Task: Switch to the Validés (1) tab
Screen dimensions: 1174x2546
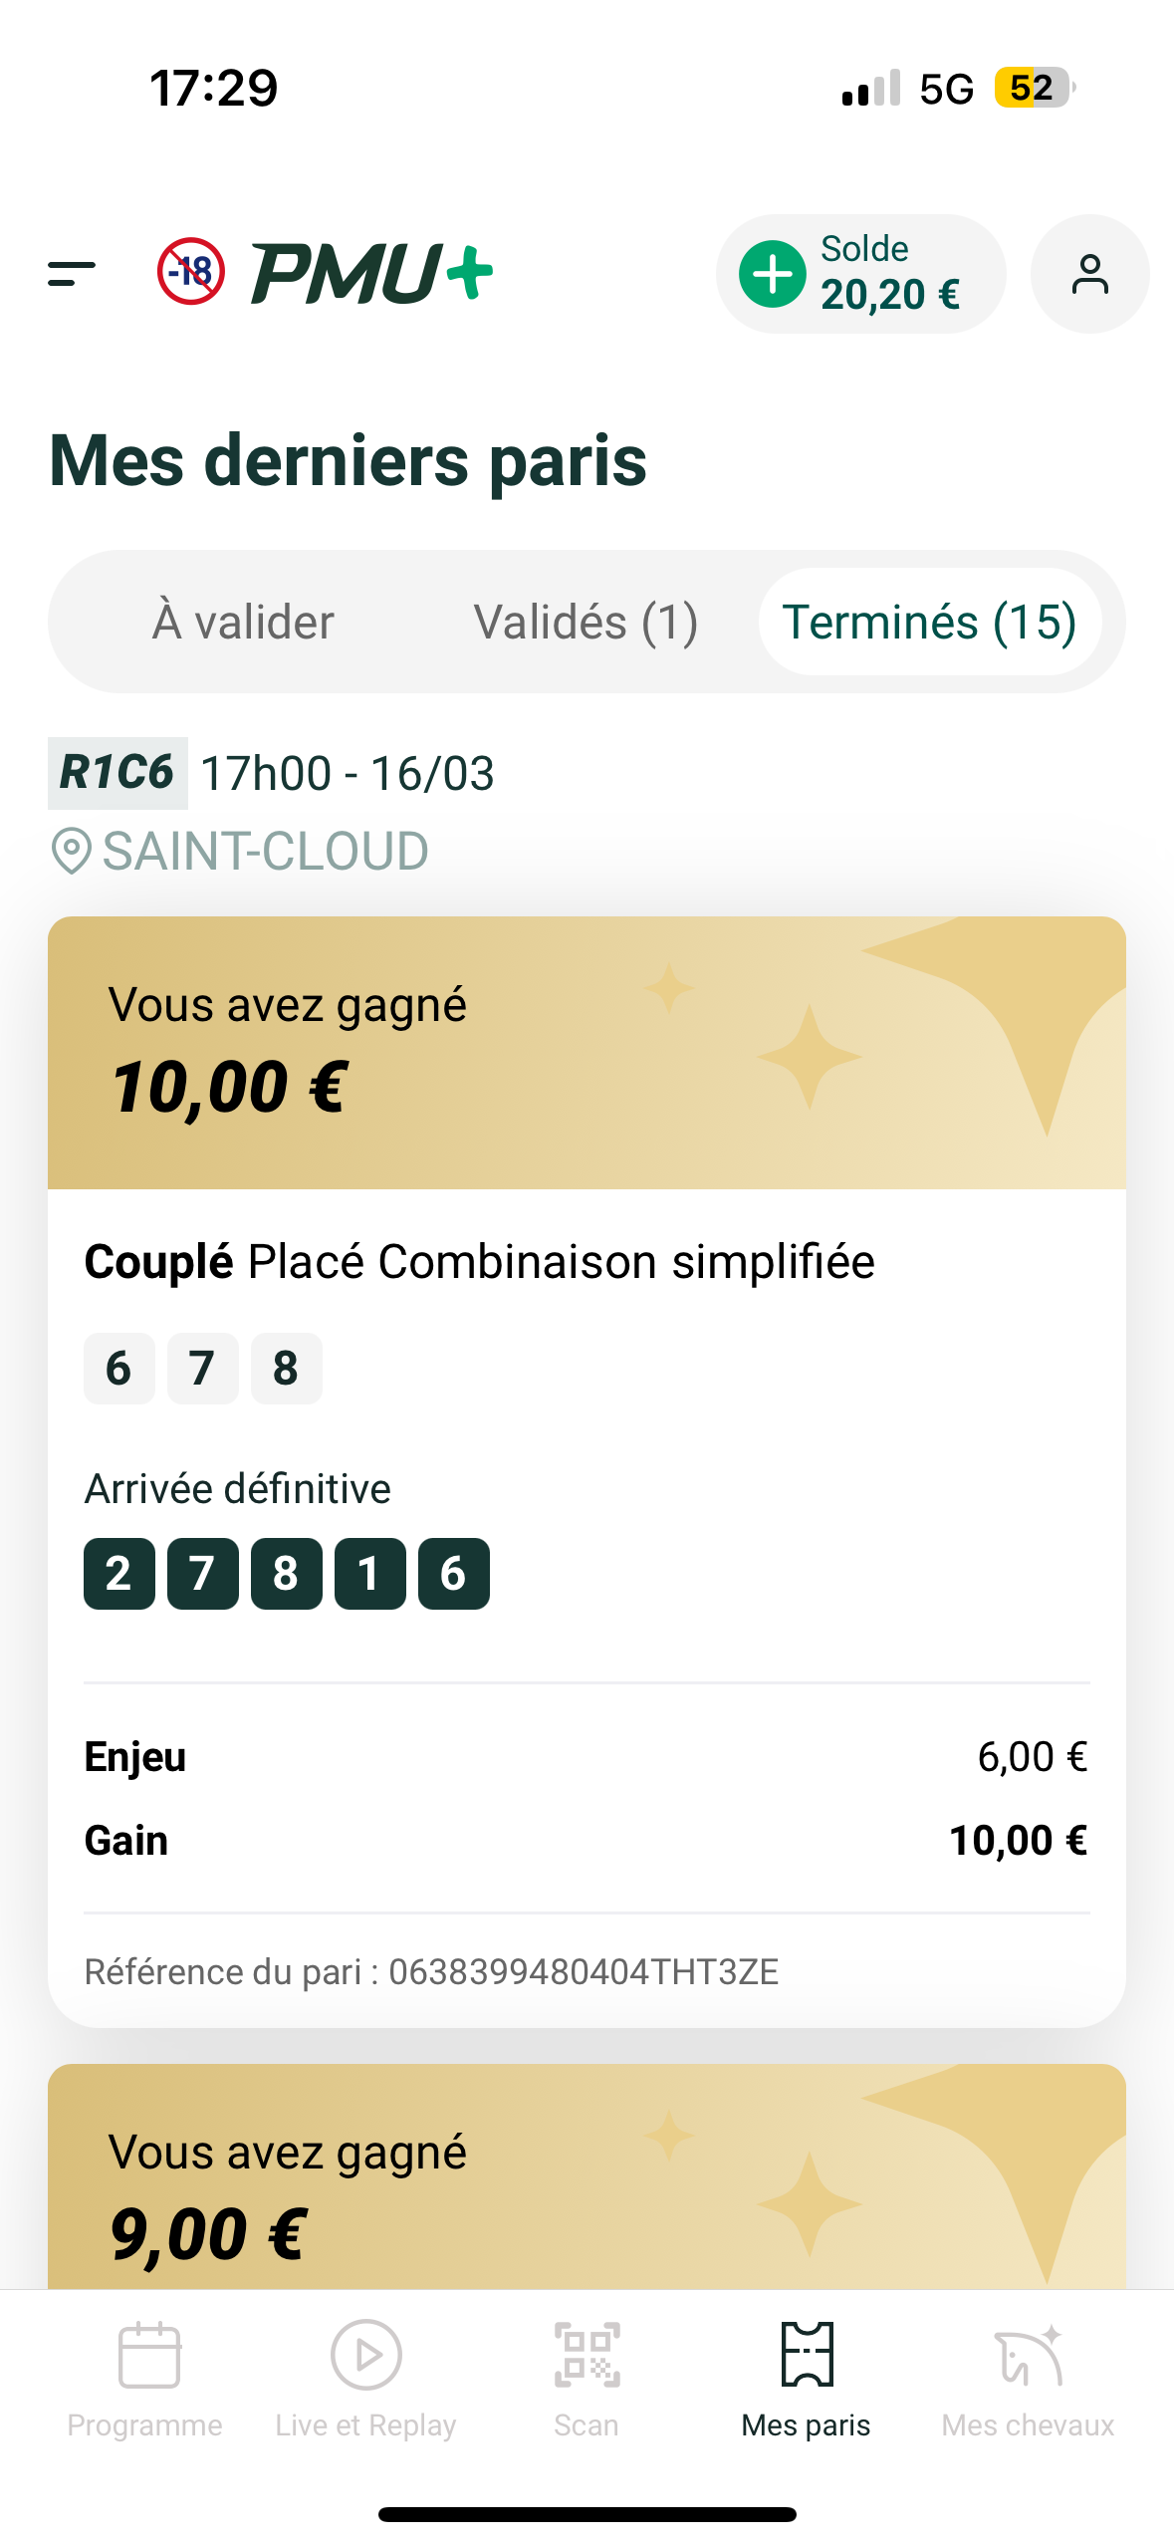Action: click(x=586, y=623)
